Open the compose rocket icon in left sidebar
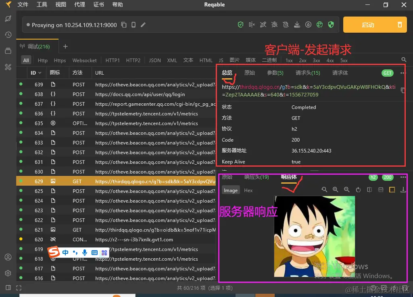The image size is (413, 297). tap(8, 19)
